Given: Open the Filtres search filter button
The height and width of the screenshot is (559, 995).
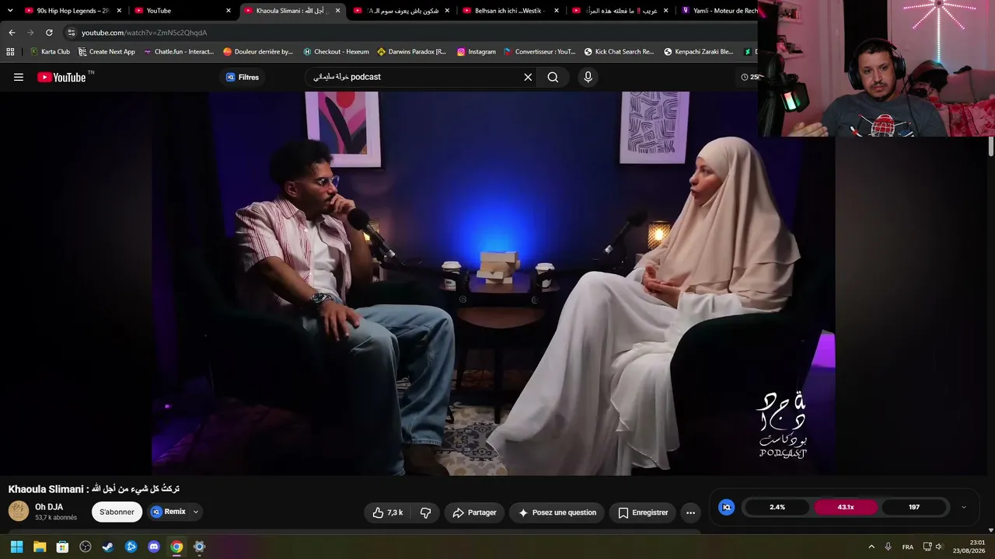Looking at the screenshot, I should [242, 77].
